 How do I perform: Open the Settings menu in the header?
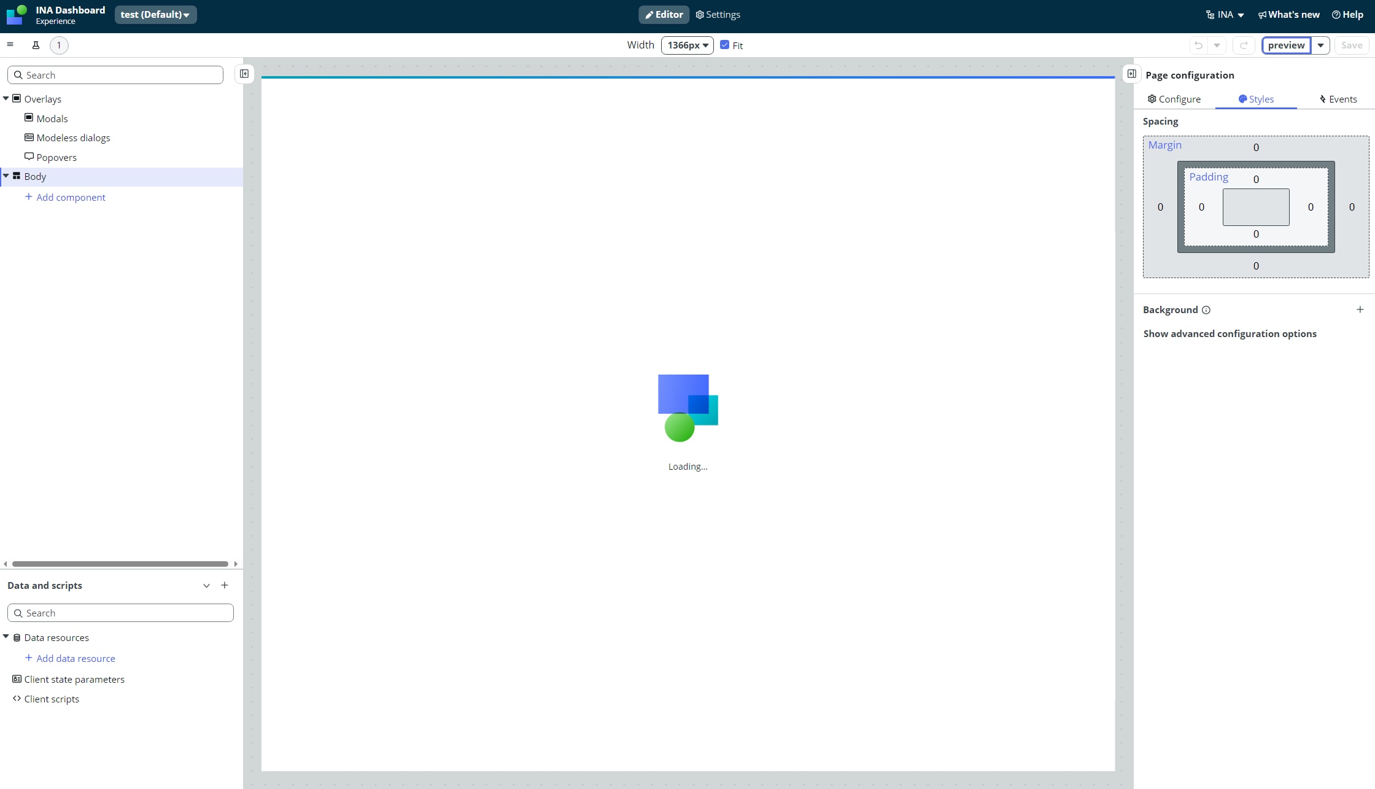point(718,14)
